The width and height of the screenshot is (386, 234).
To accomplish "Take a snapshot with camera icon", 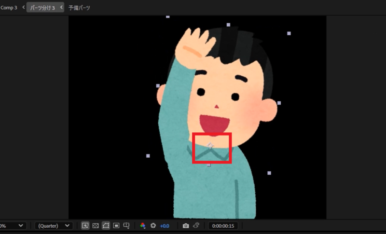I will (186, 226).
